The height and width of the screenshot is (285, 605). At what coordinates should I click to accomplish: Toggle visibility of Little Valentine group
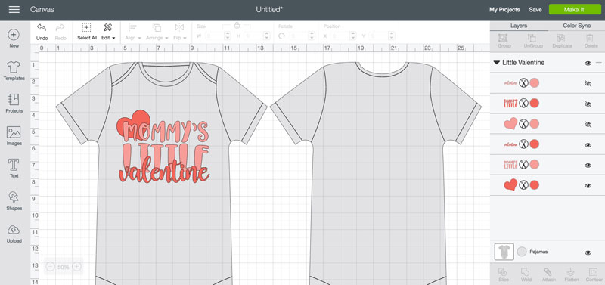588,64
